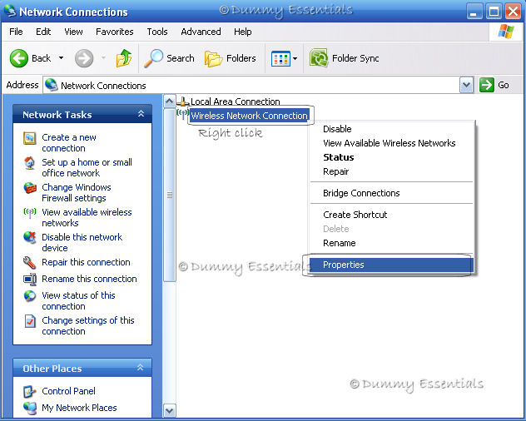
Task: Click the Views icon in toolbar
Action: (280, 59)
